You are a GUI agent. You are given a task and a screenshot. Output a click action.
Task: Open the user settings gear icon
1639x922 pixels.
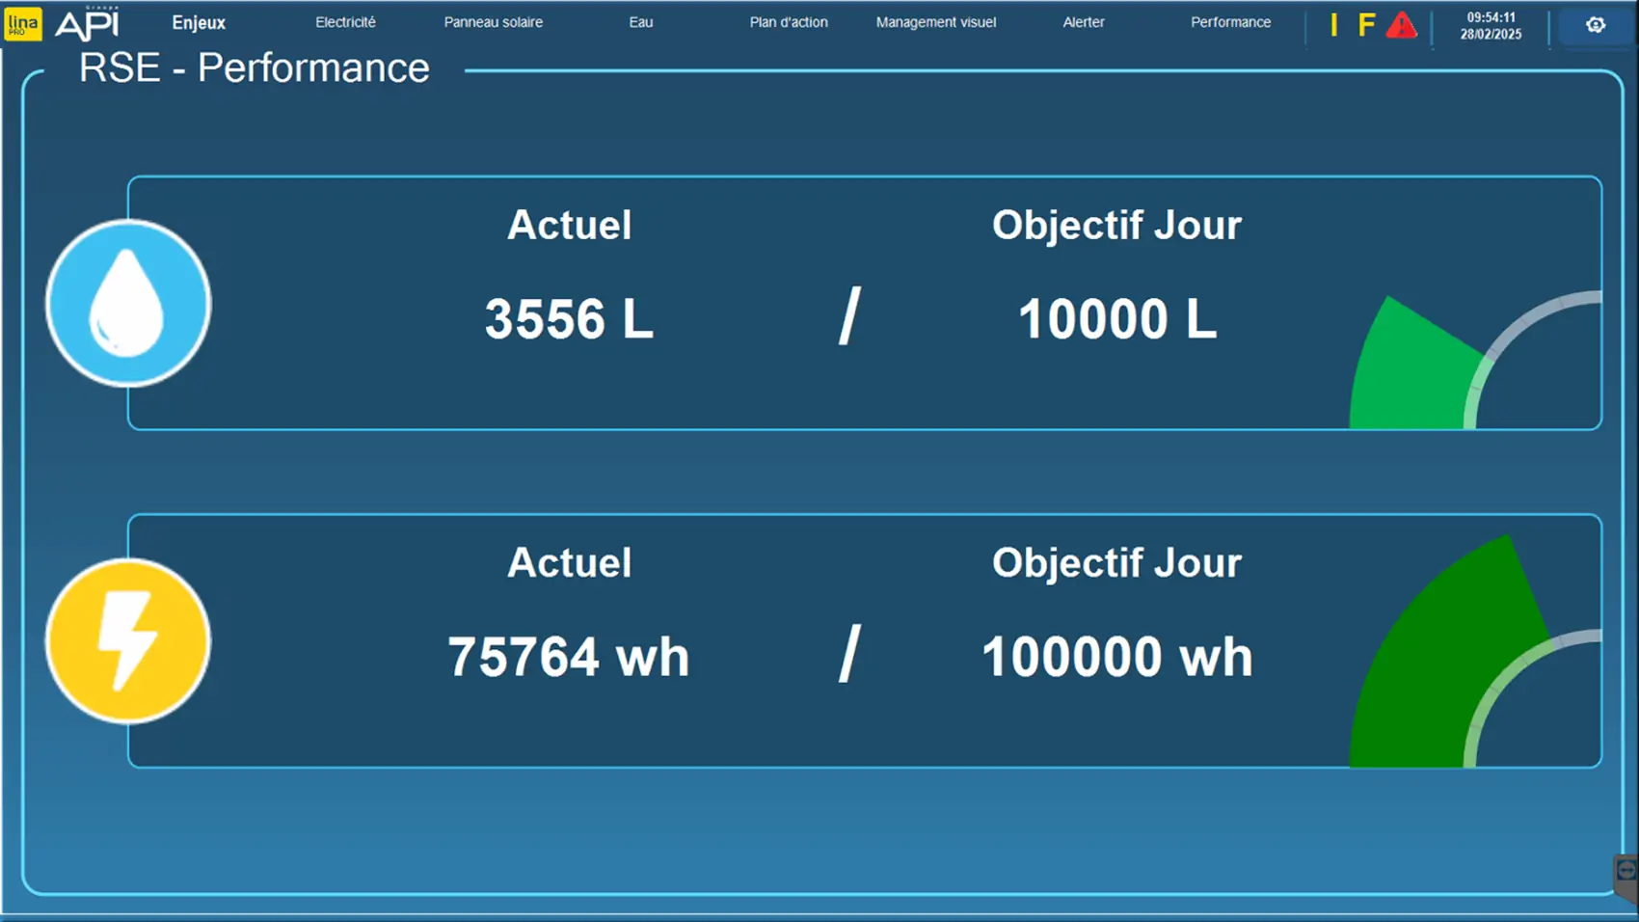click(x=1596, y=25)
